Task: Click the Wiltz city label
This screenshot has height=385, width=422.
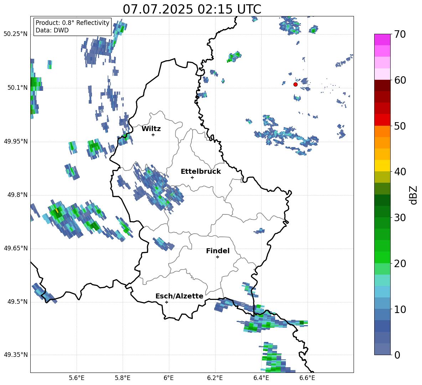Action: tap(151, 129)
